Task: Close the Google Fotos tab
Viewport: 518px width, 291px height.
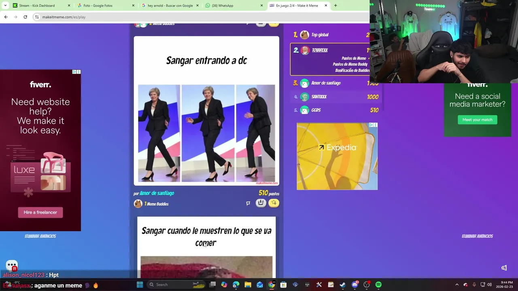Action: (x=133, y=6)
